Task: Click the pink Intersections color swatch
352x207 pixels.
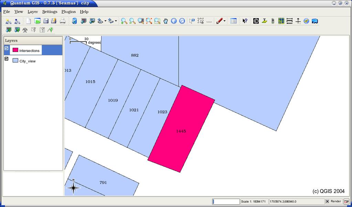Action: [x=15, y=50]
